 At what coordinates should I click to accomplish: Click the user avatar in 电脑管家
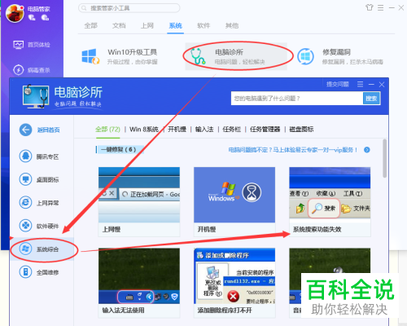pos(15,14)
